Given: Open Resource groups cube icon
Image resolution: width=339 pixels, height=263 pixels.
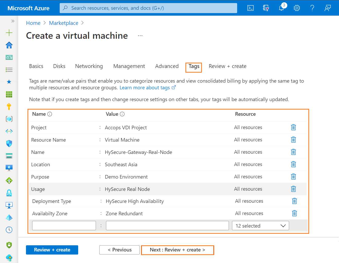Looking at the screenshot, I should tap(9, 119).
